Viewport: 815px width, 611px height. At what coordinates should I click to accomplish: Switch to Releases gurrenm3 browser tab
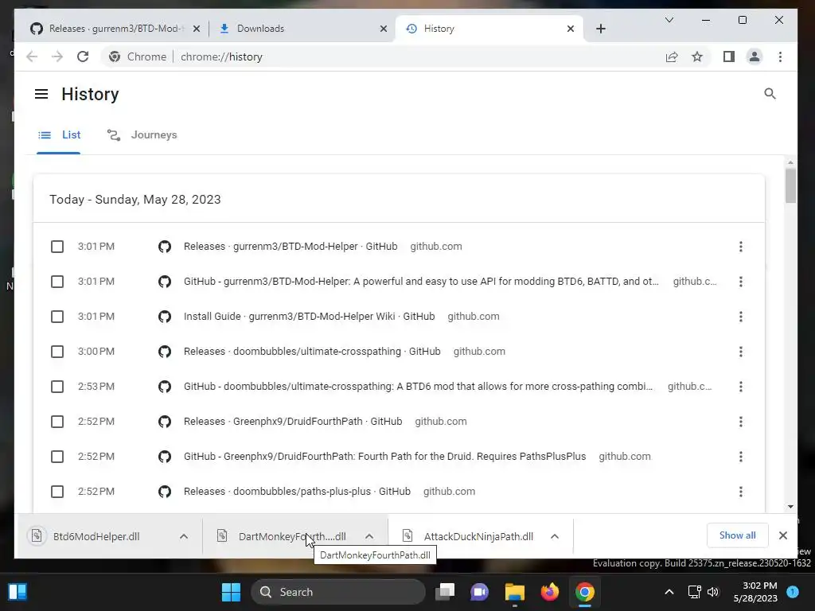tap(116, 29)
